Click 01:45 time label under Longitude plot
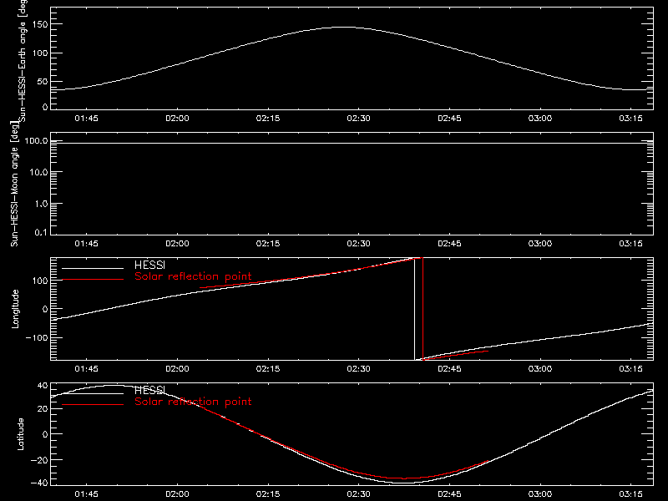This screenshot has width=668, height=501. [87, 369]
